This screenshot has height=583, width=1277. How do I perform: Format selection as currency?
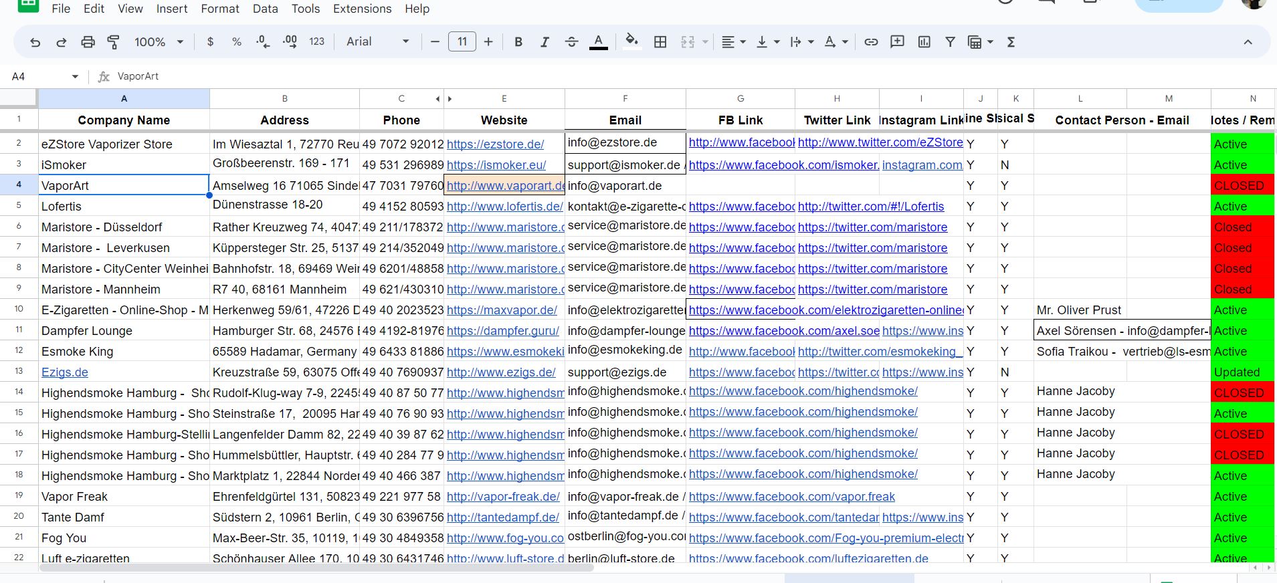tap(211, 42)
